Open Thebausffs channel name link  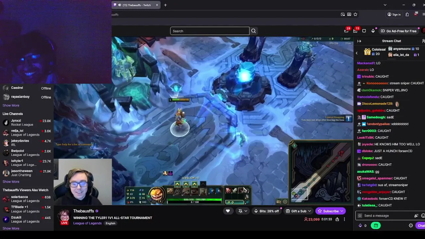click(83, 211)
